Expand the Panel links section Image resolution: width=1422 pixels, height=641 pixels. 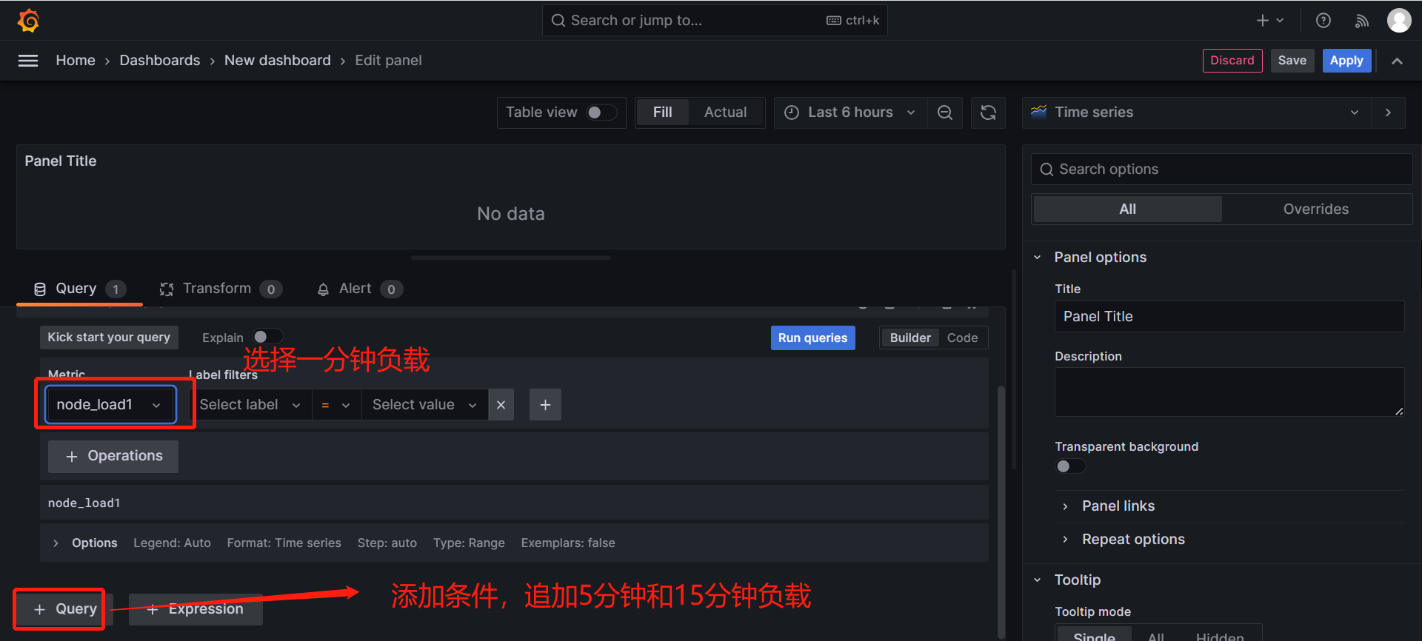tap(1118, 506)
